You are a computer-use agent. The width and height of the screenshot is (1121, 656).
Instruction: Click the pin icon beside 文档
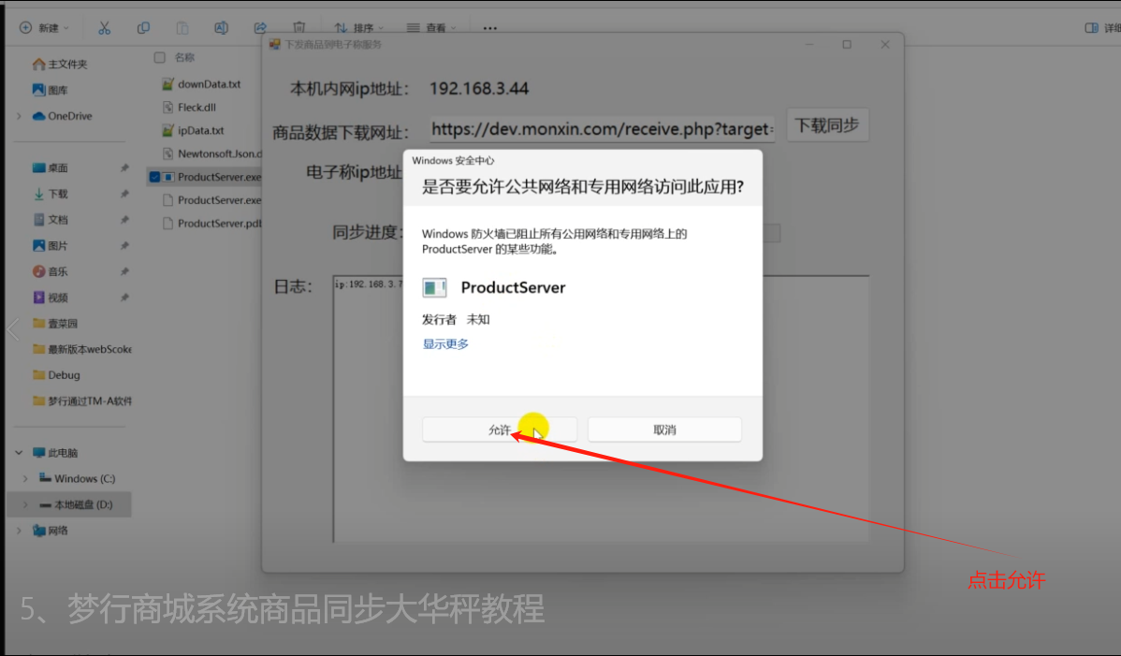[x=124, y=219]
